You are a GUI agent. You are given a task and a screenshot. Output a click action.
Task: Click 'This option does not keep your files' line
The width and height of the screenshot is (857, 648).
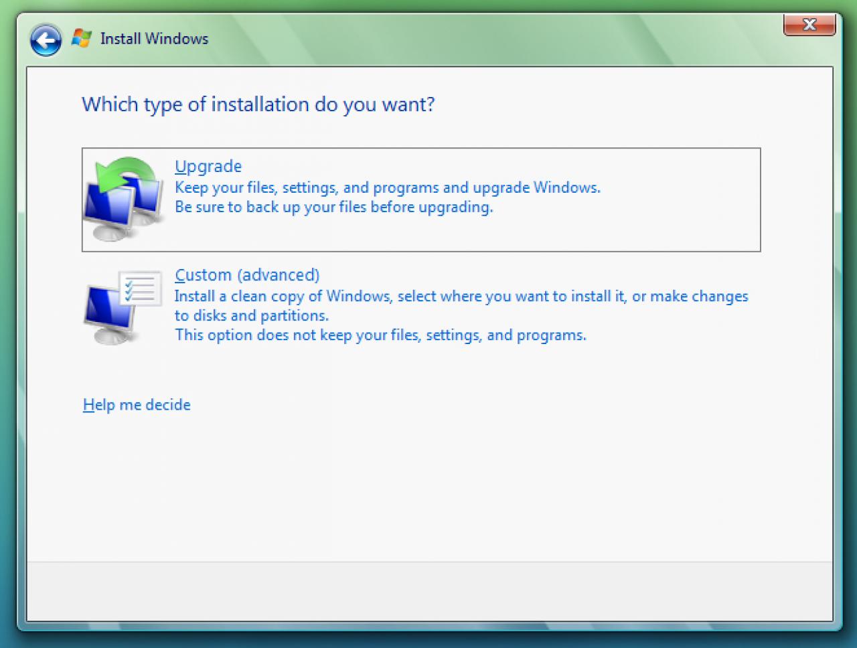(380, 335)
